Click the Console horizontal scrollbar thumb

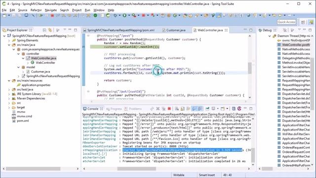point(136,169)
